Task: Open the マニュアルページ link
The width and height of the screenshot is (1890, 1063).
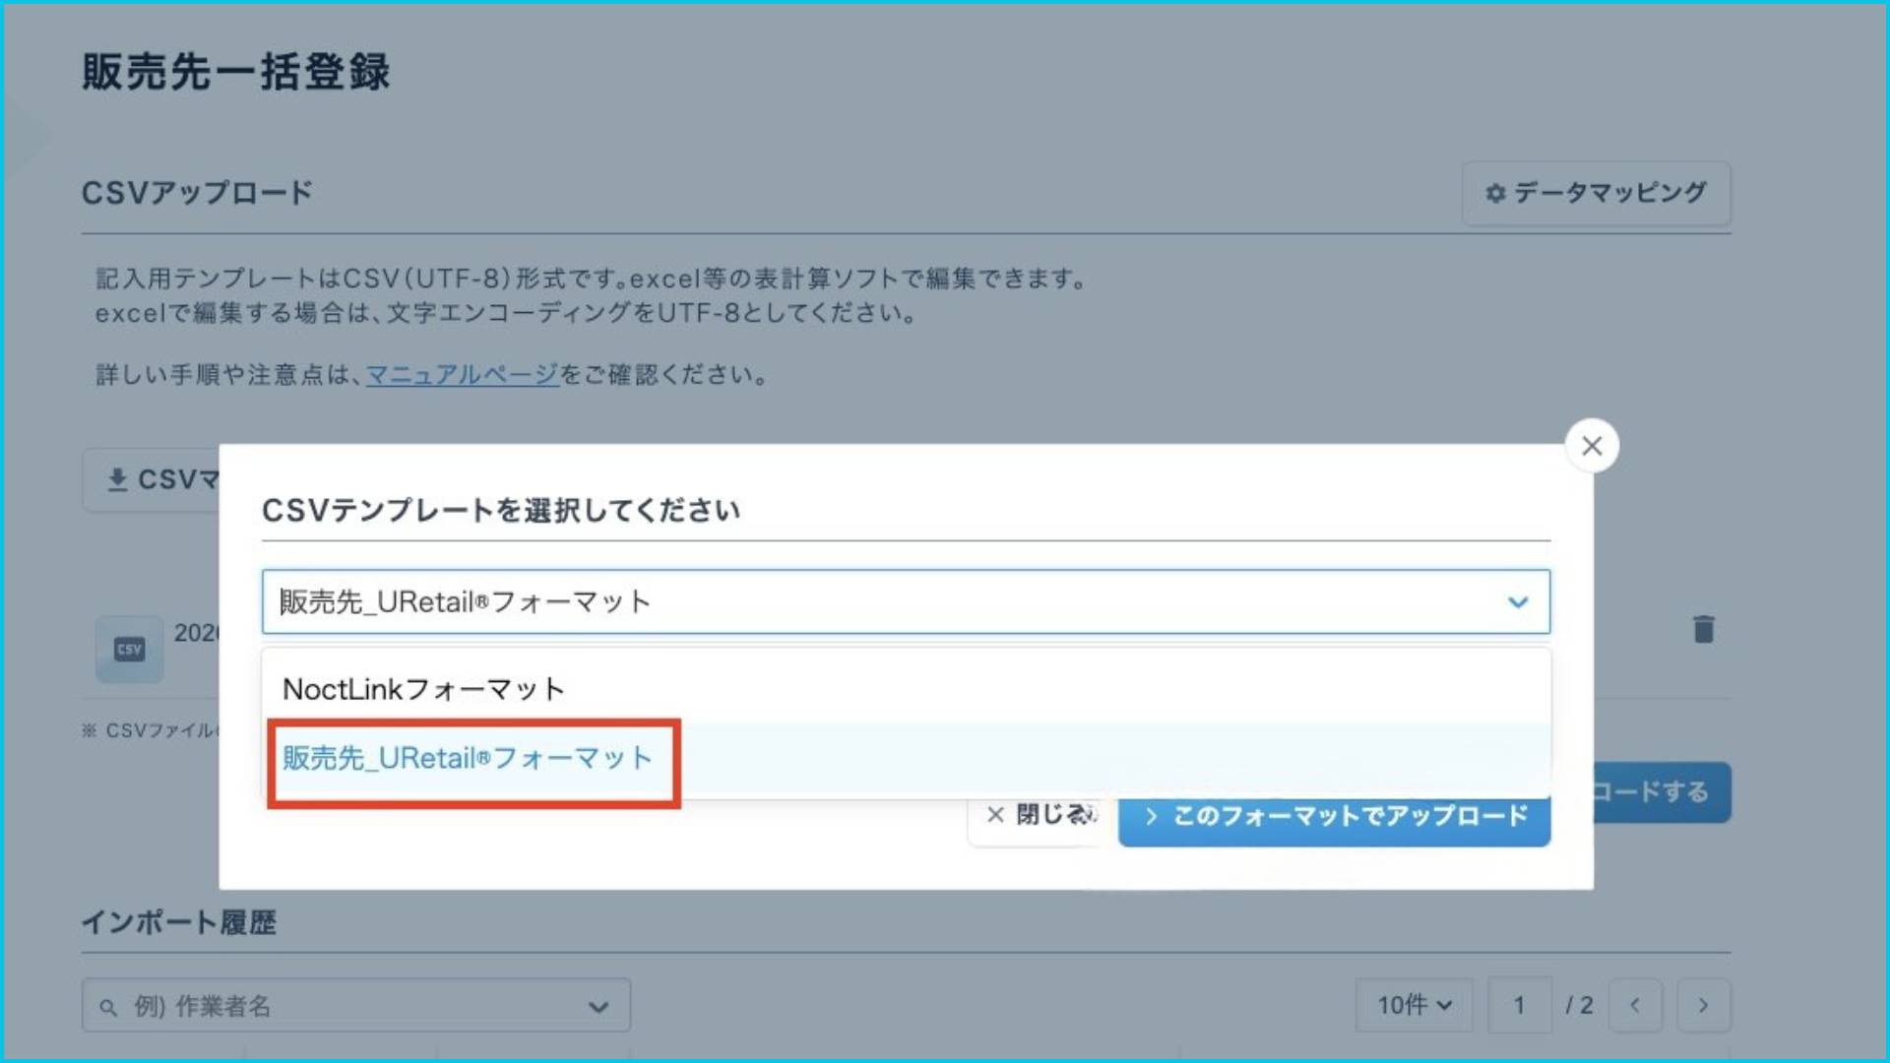Action: click(462, 375)
